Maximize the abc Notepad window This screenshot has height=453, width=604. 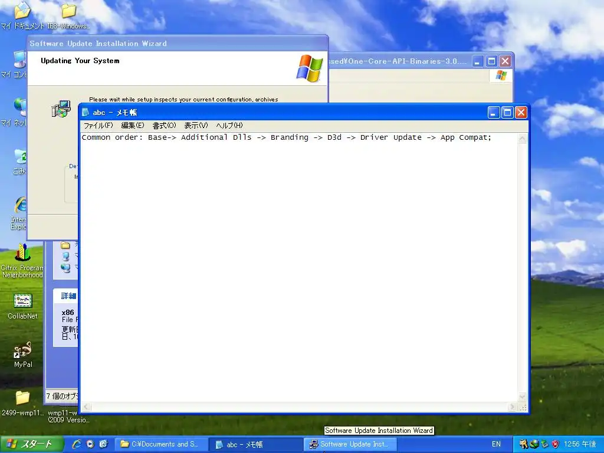tap(507, 113)
